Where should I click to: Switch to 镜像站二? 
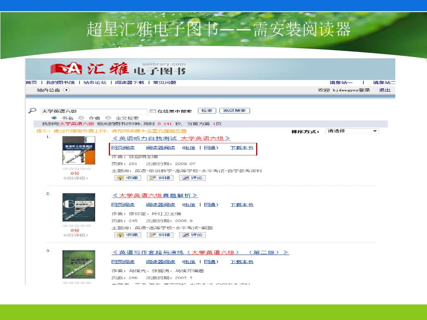384,82
